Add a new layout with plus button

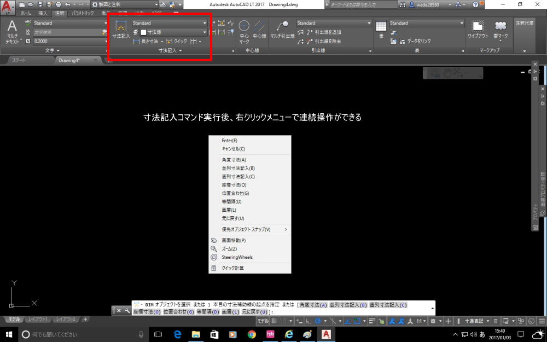tap(85, 320)
